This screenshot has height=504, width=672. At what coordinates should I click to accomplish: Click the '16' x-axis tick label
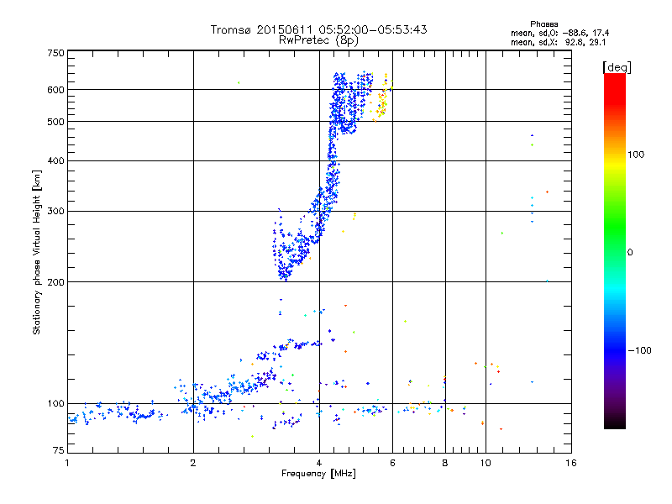click(x=571, y=463)
